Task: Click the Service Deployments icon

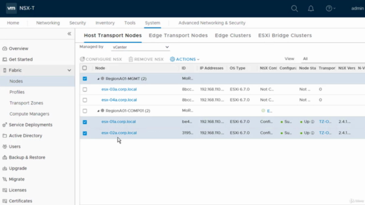Action: tap(5, 125)
